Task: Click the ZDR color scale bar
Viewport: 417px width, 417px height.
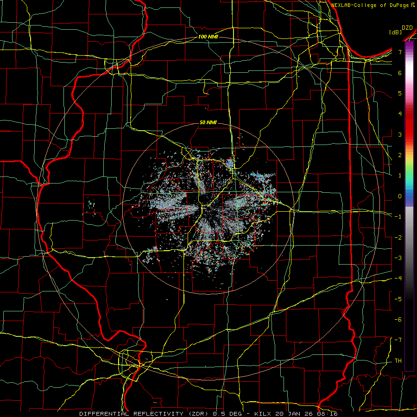Action: (x=409, y=206)
